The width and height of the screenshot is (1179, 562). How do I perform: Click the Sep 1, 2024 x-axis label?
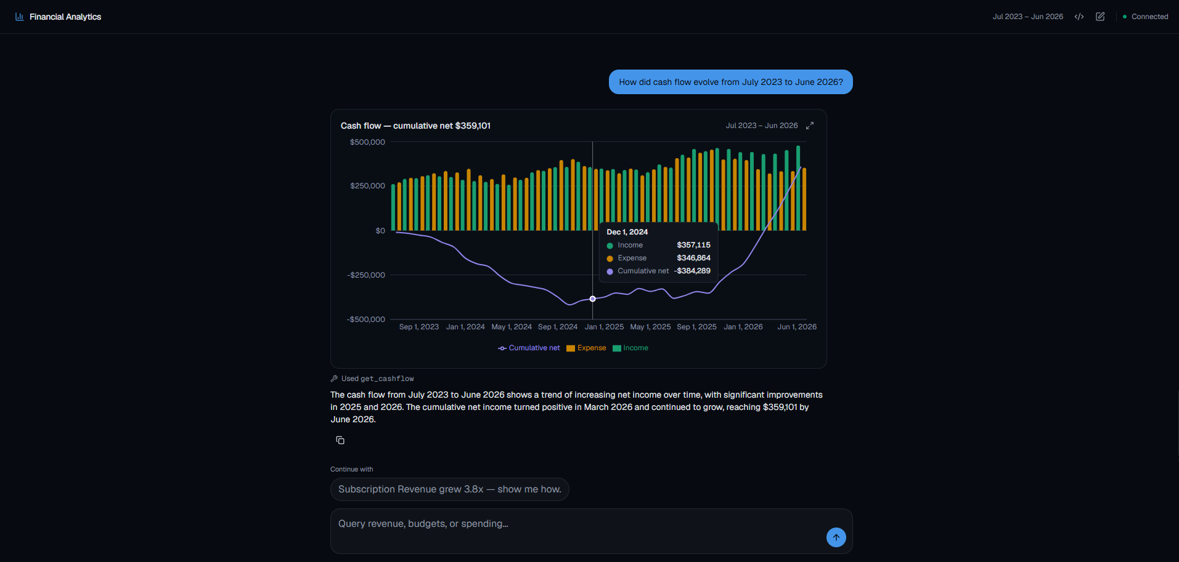[558, 327]
